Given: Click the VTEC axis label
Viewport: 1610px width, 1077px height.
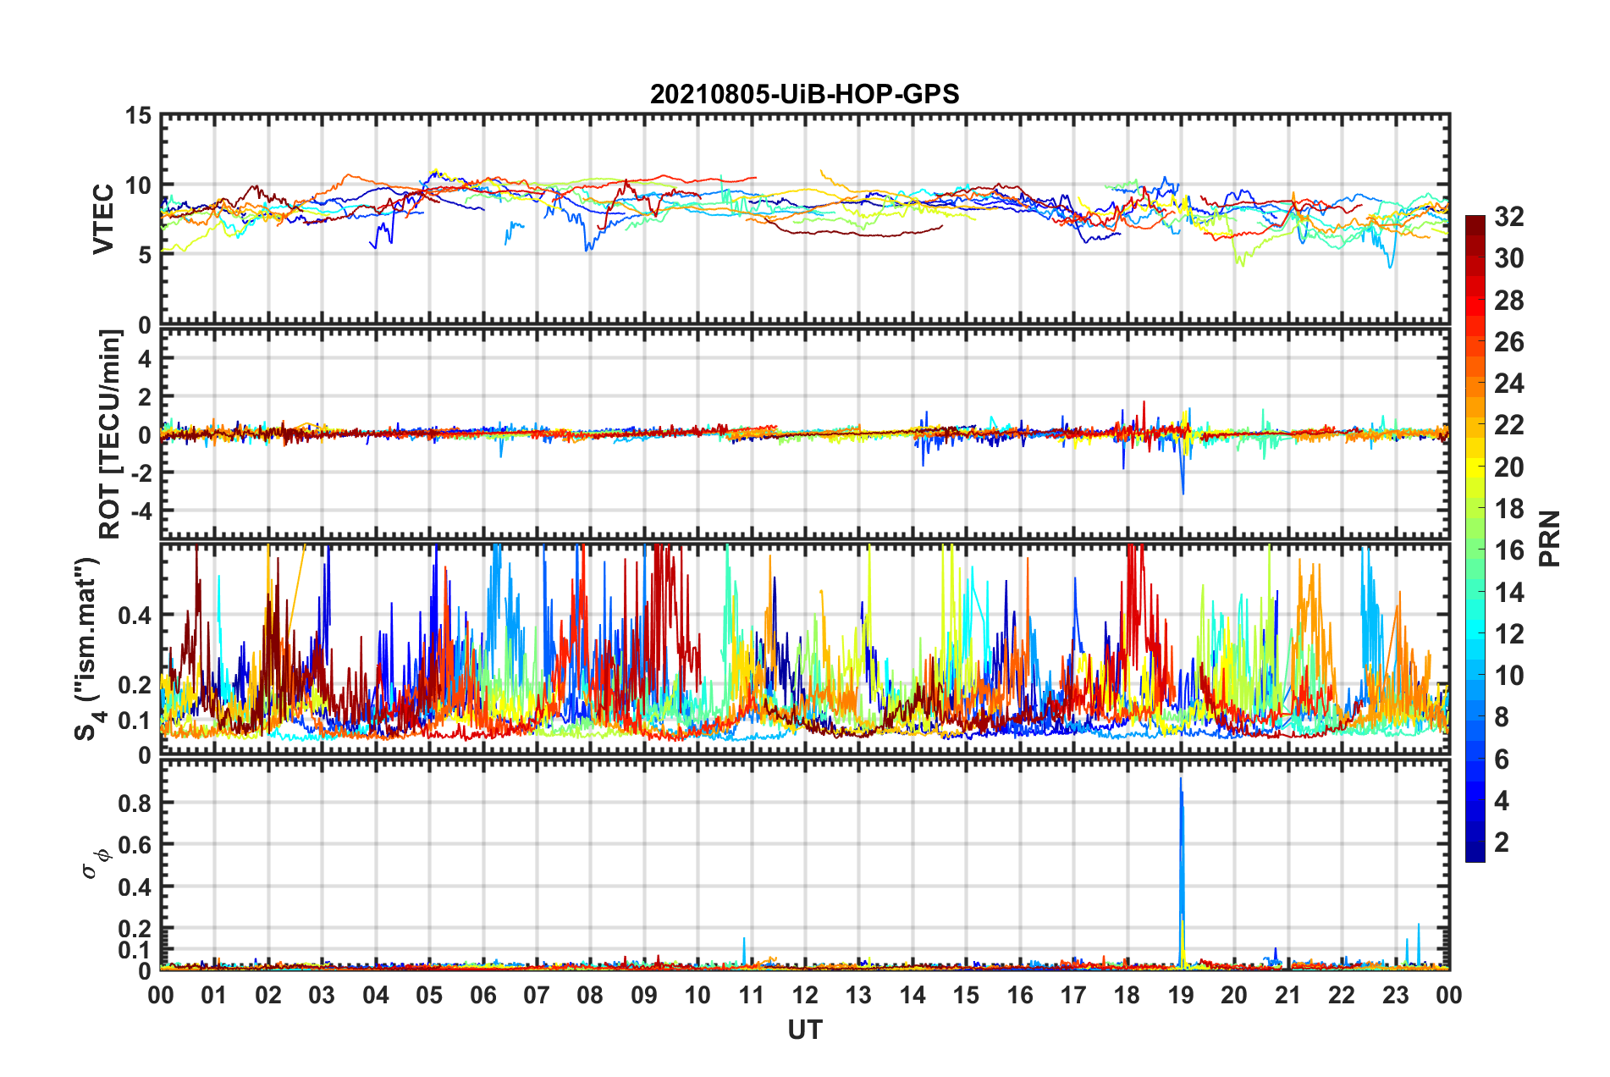Looking at the screenshot, I should coord(103,219).
